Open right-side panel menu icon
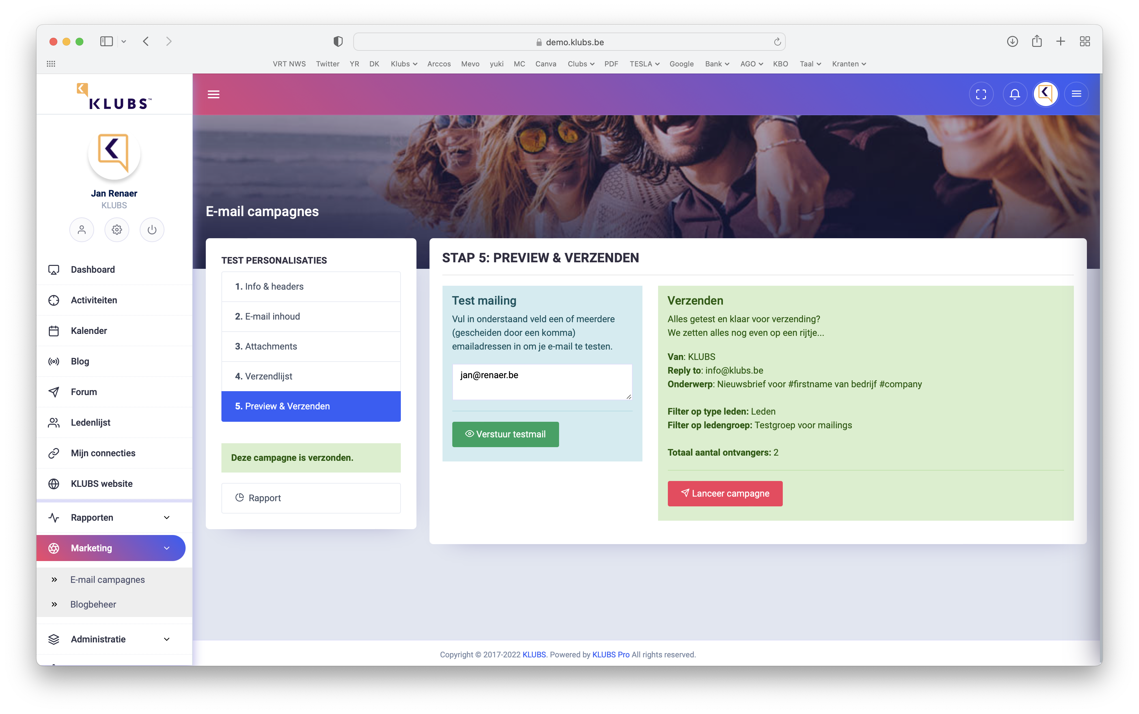The width and height of the screenshot is (1139, 714). click(x=1076, y=94)
